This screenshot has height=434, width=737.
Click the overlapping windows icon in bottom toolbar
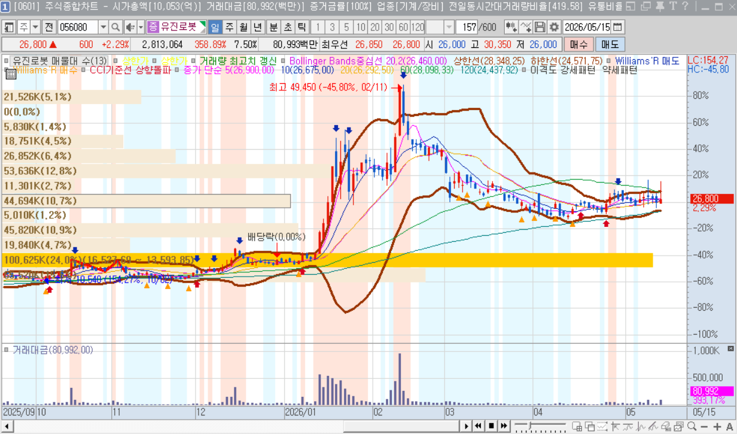pos(590,426)
